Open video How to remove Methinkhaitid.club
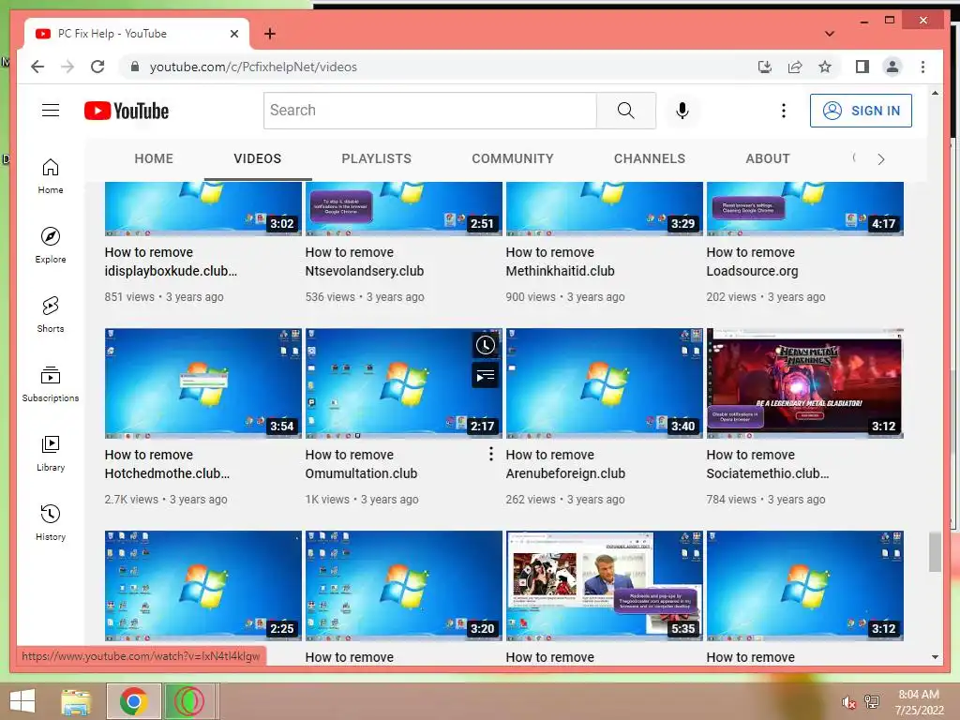Screen dimensions: 960x720 coord(560,262)
